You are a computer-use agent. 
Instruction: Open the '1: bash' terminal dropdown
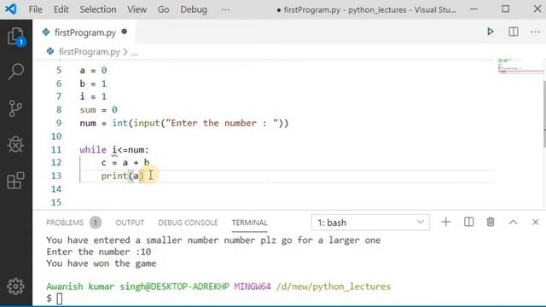pos(370,223)
